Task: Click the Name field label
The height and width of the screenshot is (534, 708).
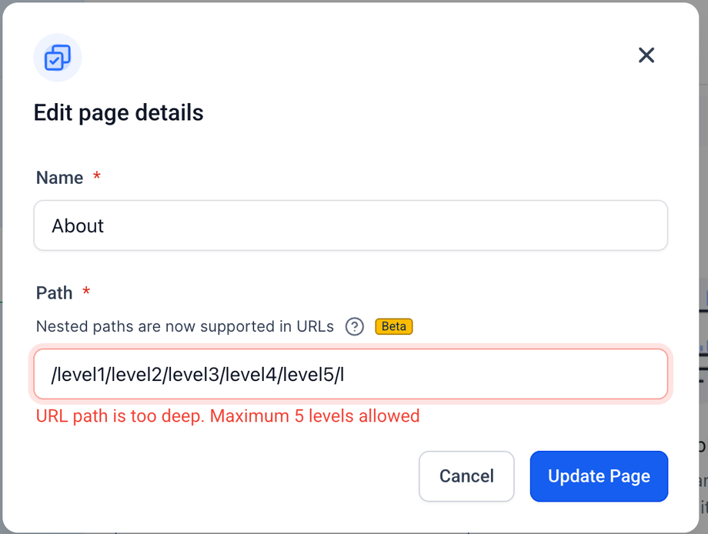Action: pyautogui.click(x=59, y=178)
